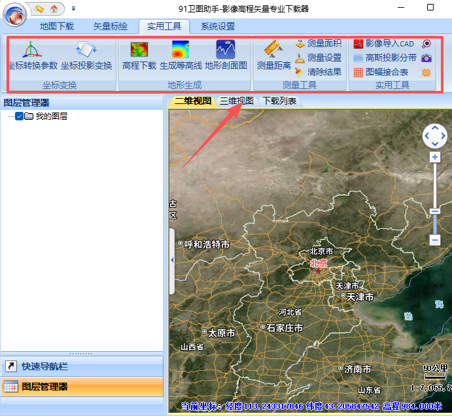The image size is (452, 416).
Task: Click the map zoom-out minus button
Action: click(435, 239)
